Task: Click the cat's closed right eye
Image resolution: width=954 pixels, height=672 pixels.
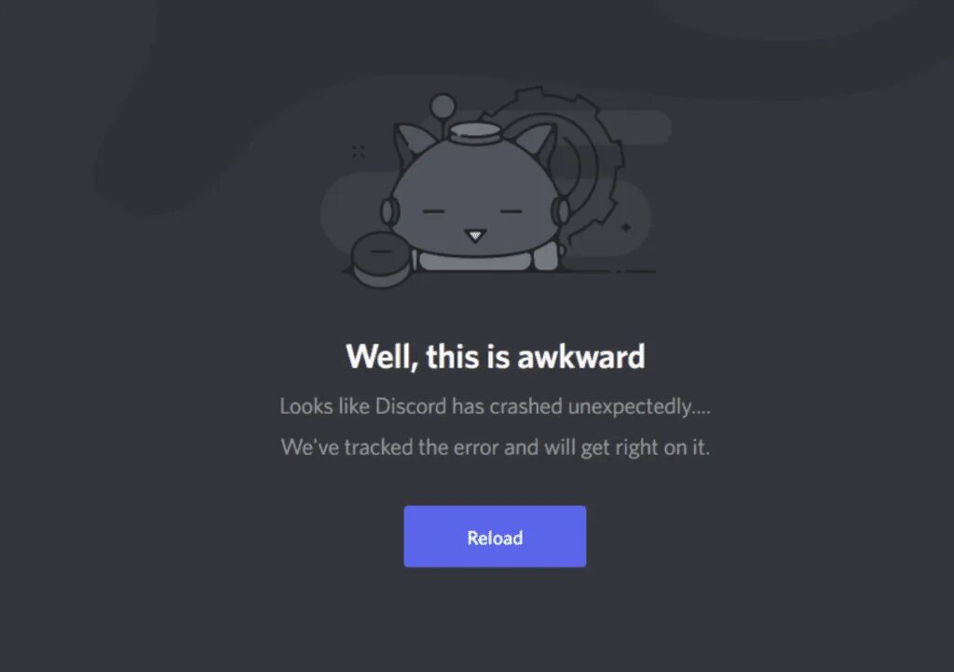Action: 511,212
